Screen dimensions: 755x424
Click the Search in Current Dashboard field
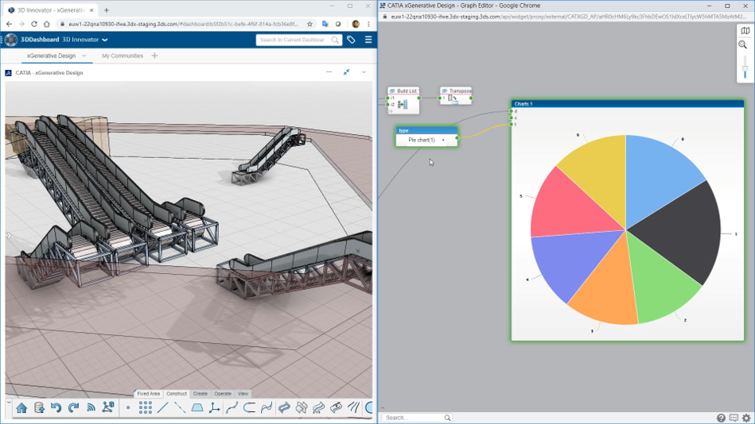(293, 40)
